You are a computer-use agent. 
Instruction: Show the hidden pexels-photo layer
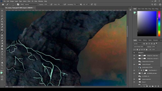134,67
